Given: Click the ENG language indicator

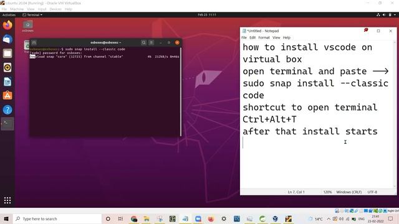Looking at the screenshot, I should pyautogui.click(x=362, y=219).
